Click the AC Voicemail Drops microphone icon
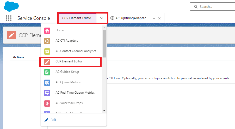 (47, 104)
